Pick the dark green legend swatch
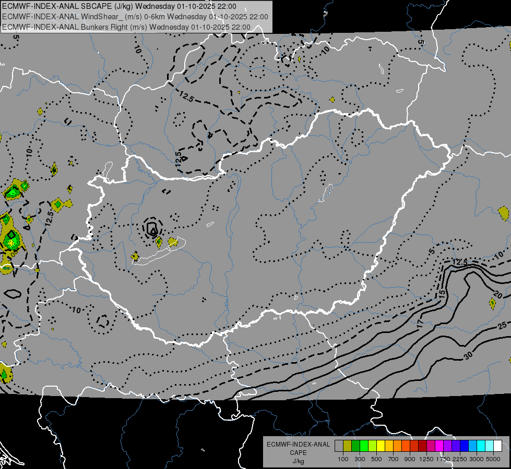 355,446
